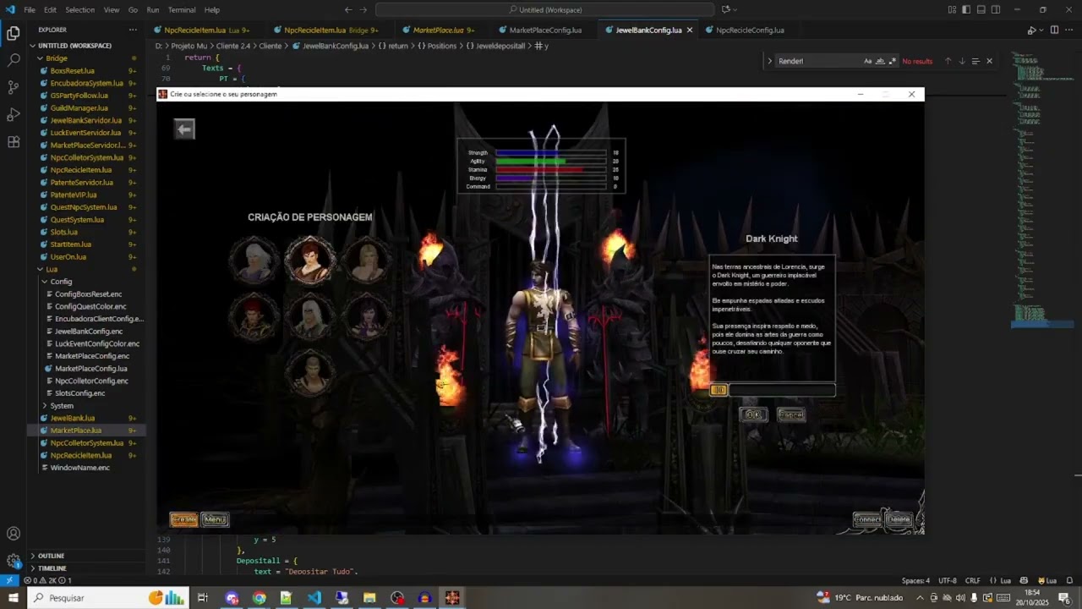Open the Manage gear icon
Image resolution: width=1082 pixels, height=609 pixels.
point(14,561)
